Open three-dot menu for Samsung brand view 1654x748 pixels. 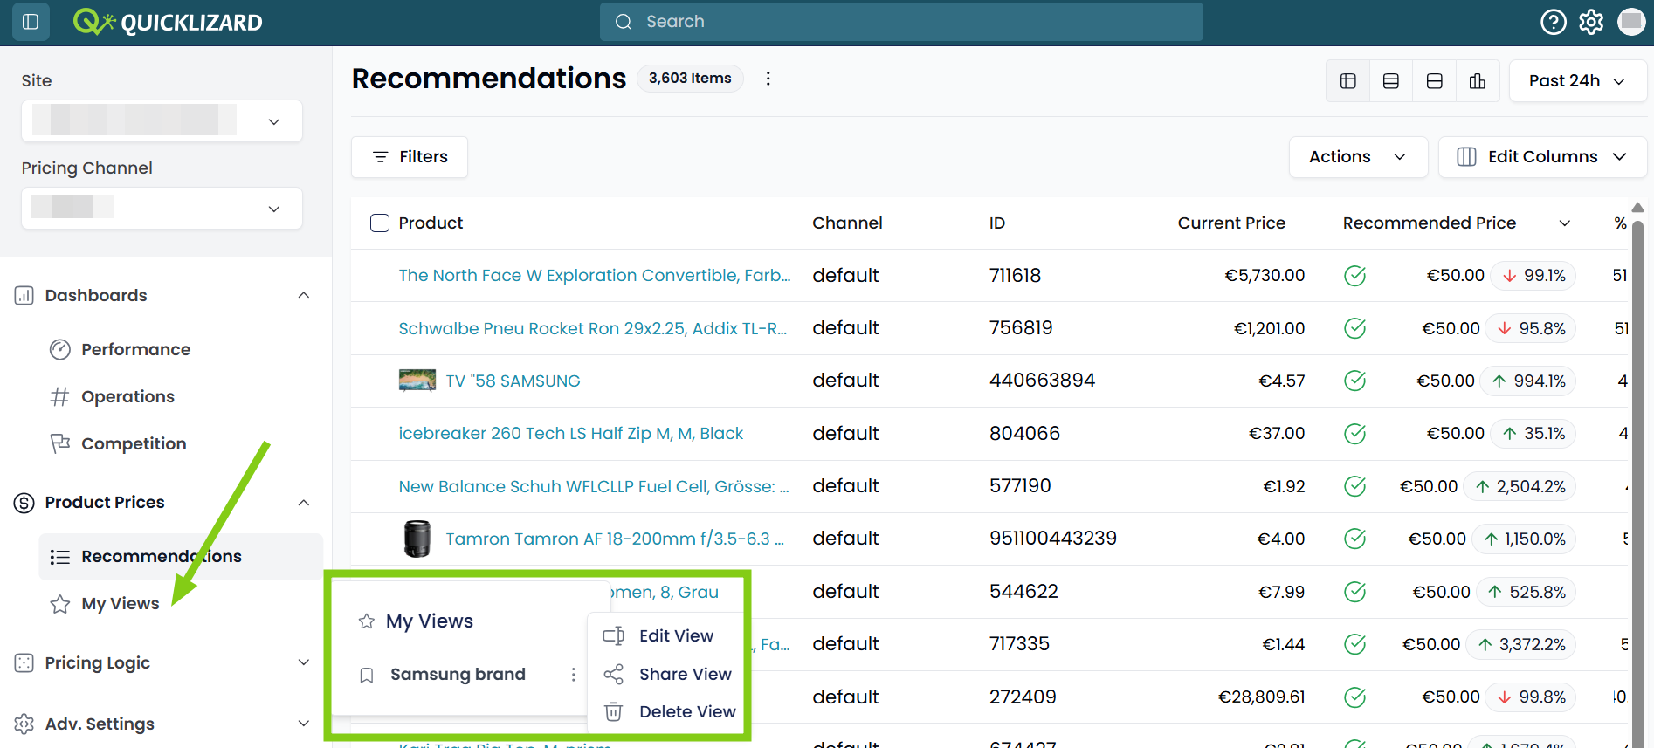(573, 675)
